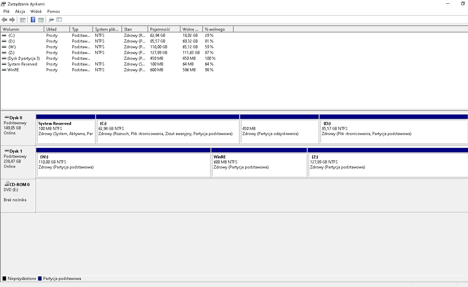Click the drive icon of System Reserved row
This screenshot has width=468, height=287.
point(4,64)
